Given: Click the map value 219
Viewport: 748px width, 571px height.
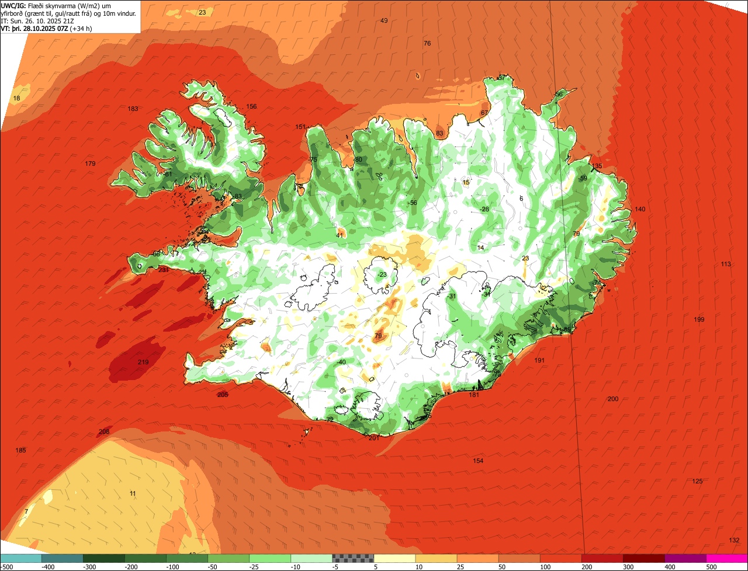Looking at the screenshot, I should point(143,362).
